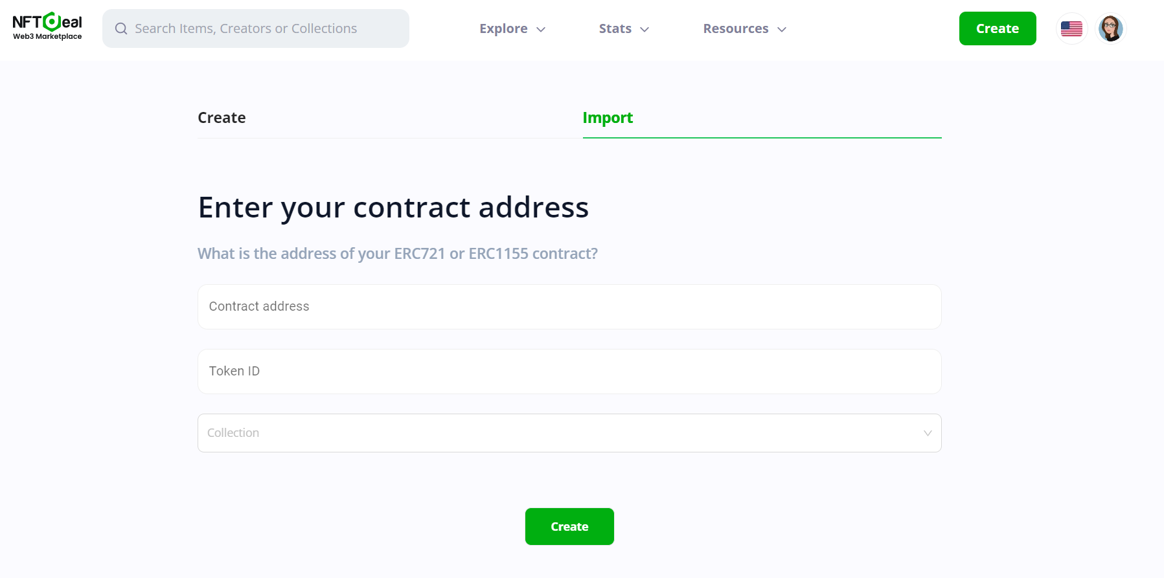Submit with the bottom Create button
The width and height of the screenshot is (1164, 578).
(569, 526)
